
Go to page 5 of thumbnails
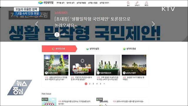pyautogui.click(x=100, y=84)
